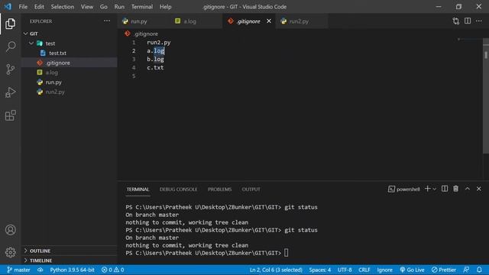Switch to the run2.py editor tab
489x275 pixels.
tap(302, 21)
